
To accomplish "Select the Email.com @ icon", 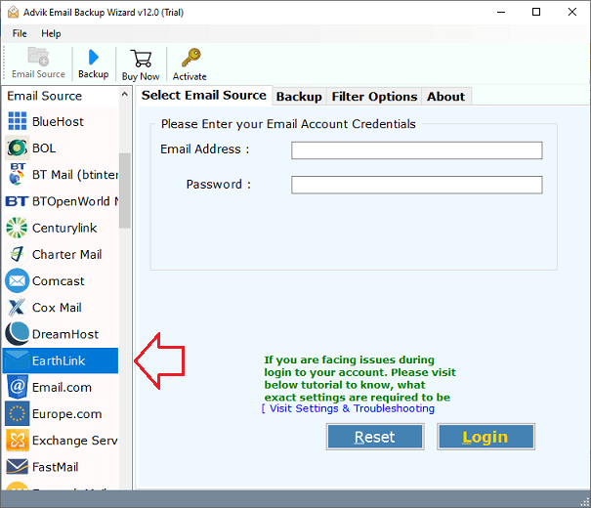I will click(17, 387).
